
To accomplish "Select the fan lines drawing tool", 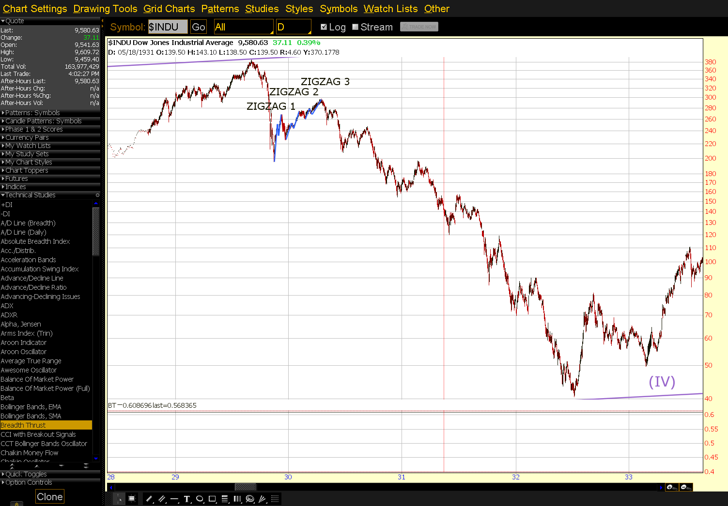I will [263, 499].
